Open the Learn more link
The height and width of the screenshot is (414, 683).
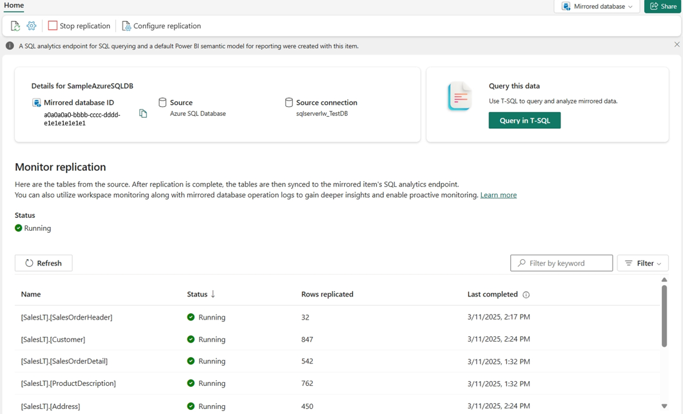click(498, 195)
